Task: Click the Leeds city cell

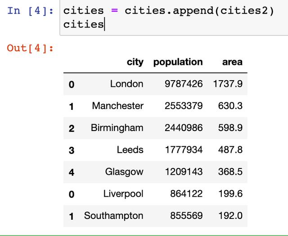Action: click(130, 150)
